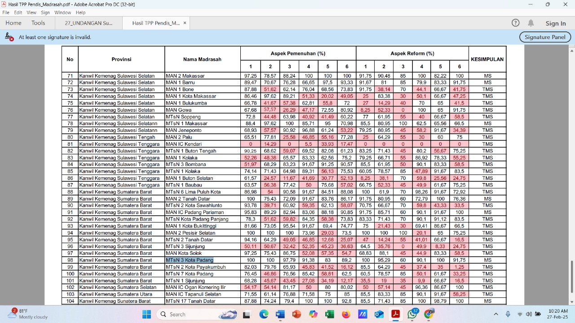575x323 pixels.
Task: Open the Sign menu
Action: pos(45,13)
